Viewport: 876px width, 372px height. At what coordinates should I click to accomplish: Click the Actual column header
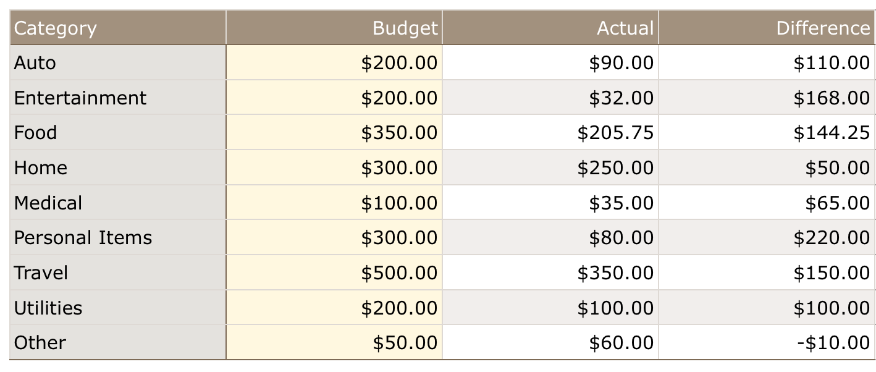coord(550,28)
